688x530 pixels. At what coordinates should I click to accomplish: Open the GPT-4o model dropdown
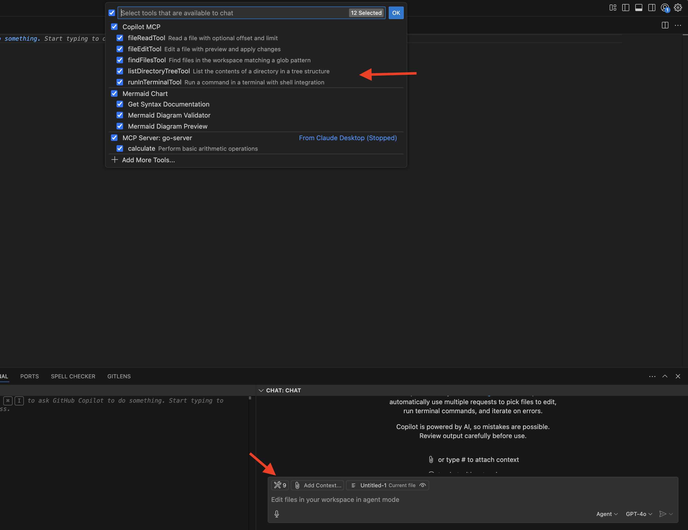click(x=639, y=514)
